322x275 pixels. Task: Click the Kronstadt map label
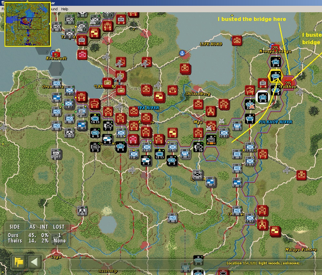(x=56, y=58)
